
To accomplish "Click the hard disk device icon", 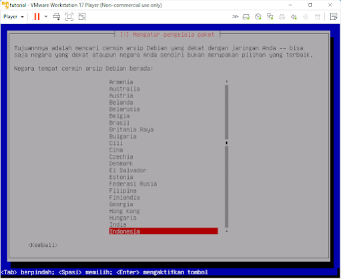I will (246, 17).
